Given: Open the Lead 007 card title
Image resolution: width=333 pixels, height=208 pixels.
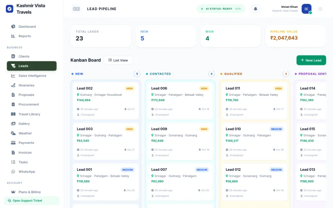Looking at the screenshot, I should 159,169.
